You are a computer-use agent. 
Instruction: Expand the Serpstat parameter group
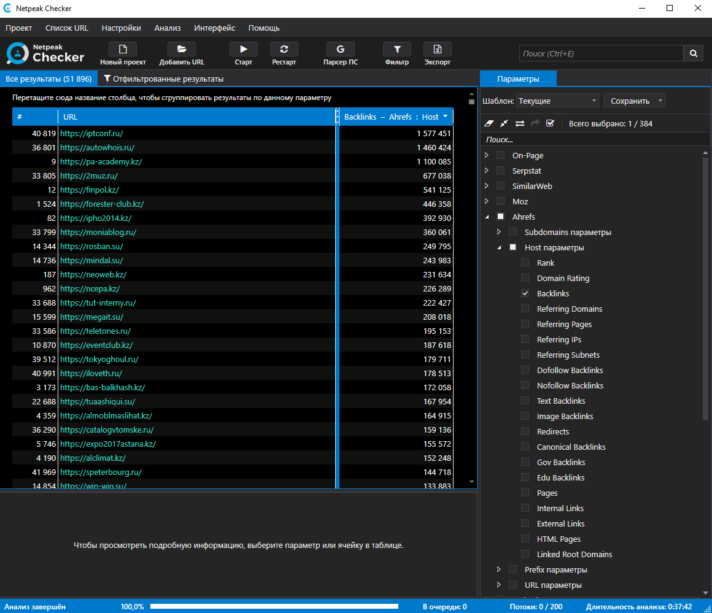click(x=487, y=171)
